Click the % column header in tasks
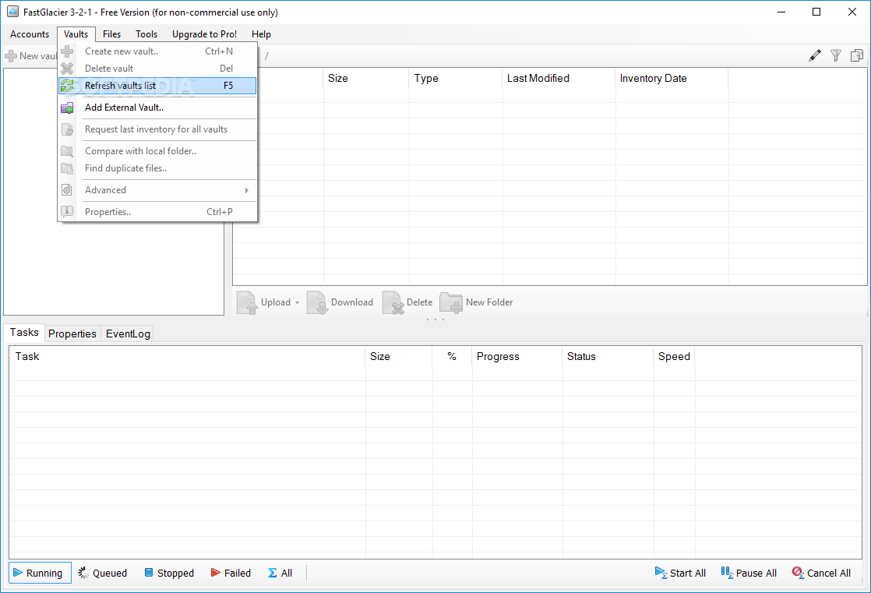The height and width of the screenshot is (593, 871). pos(452,356)
